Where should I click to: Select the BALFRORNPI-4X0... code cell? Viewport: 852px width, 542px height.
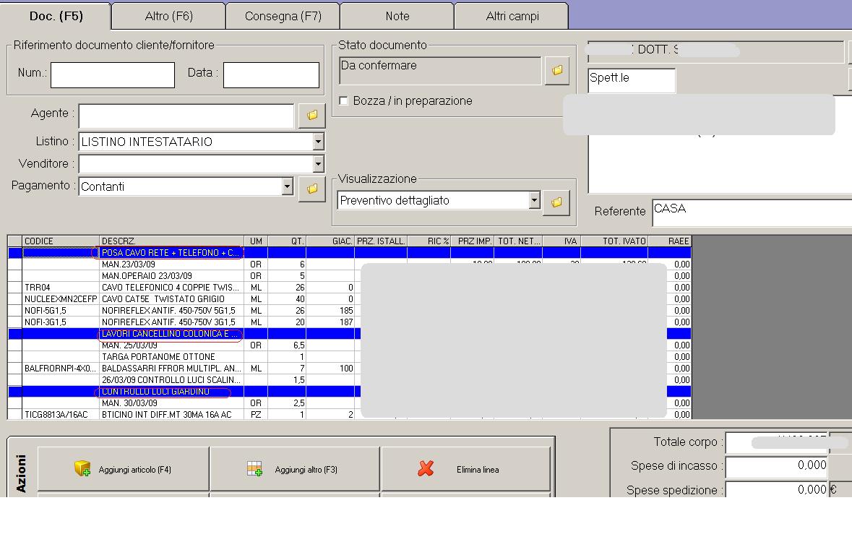point(61,368)
